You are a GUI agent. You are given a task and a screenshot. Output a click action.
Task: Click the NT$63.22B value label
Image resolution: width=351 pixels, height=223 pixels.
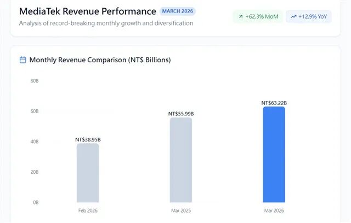274,103
